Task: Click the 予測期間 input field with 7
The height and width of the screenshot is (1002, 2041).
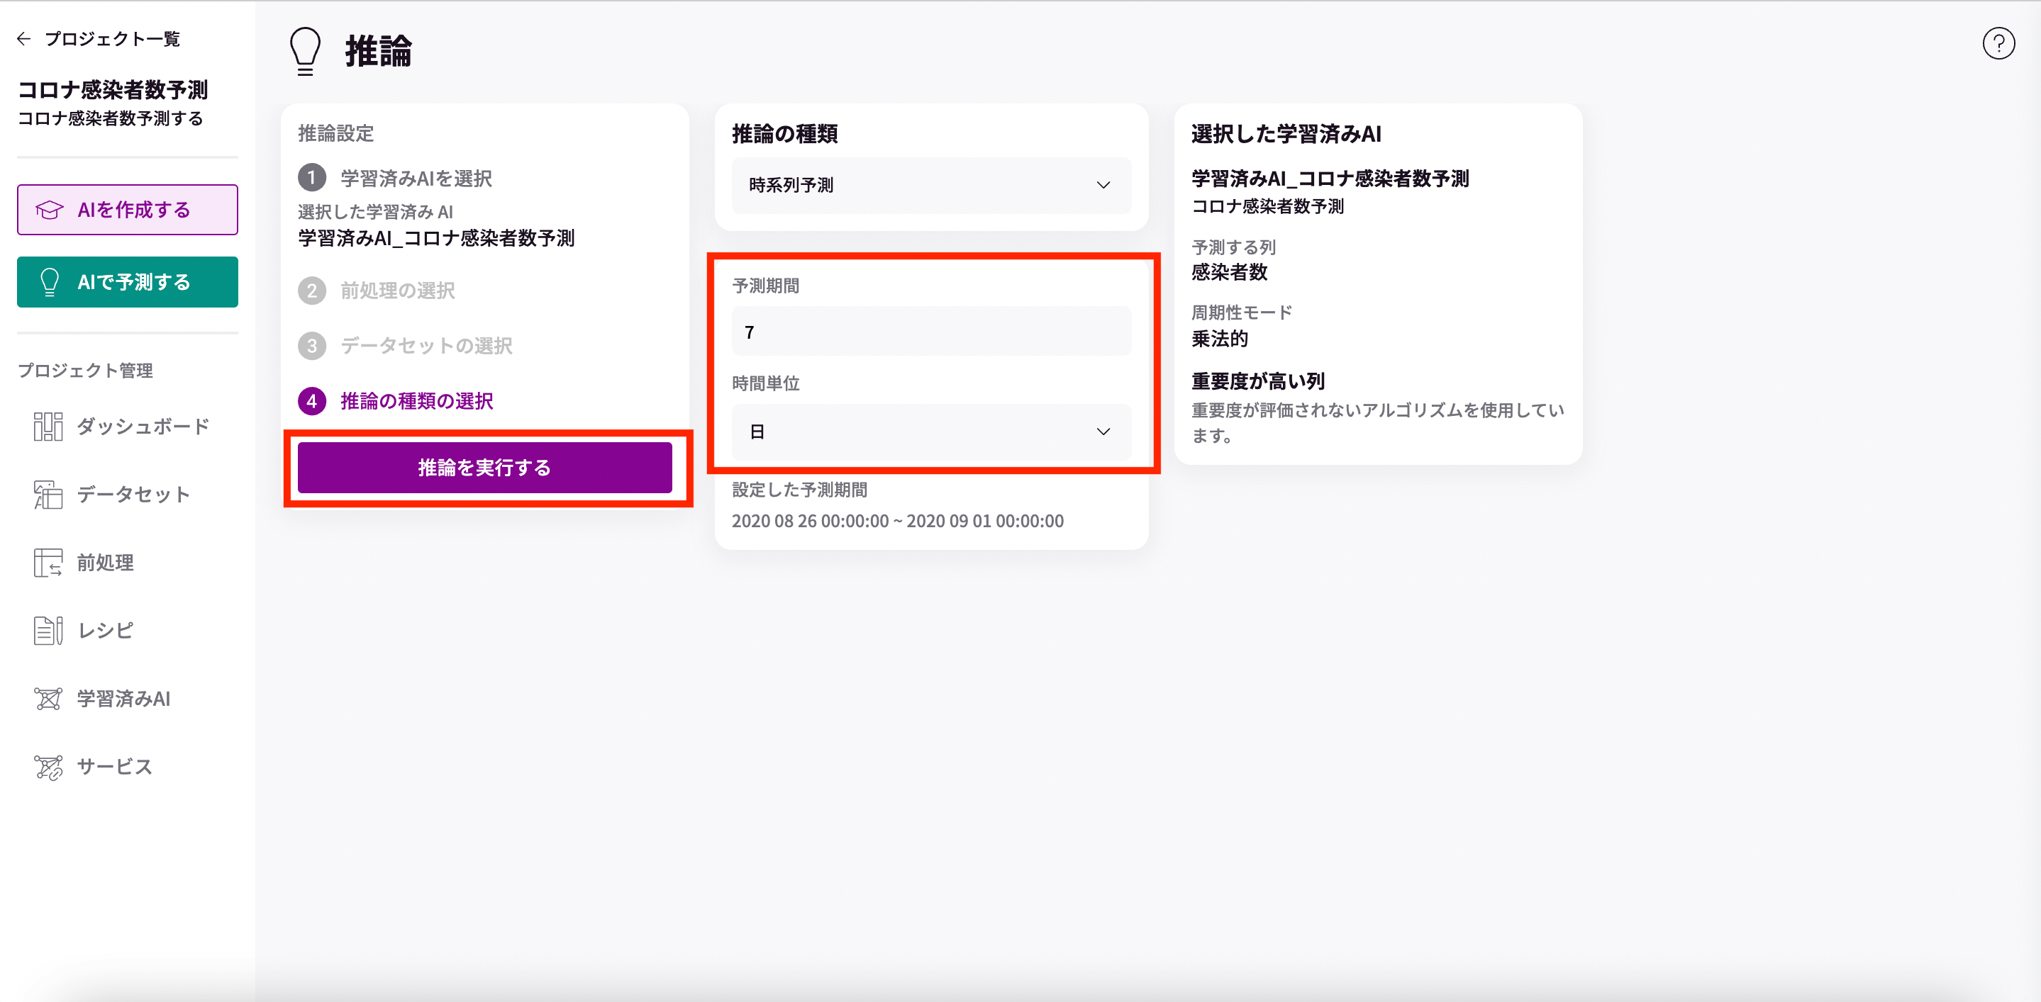Action: [x=931, y=332]
